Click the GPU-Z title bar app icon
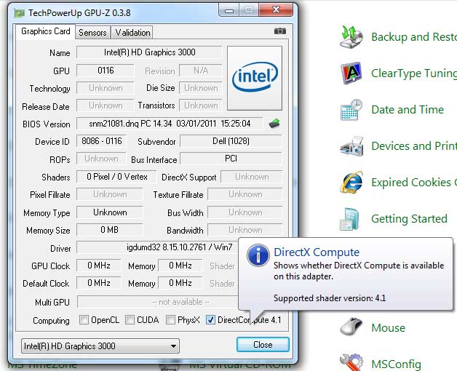 pos(19,13)
